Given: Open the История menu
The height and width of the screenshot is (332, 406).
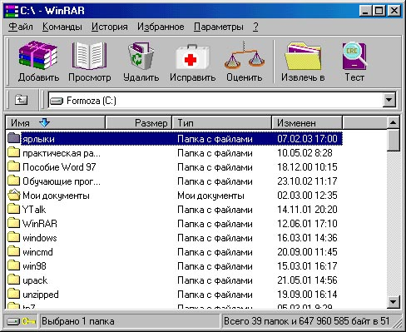Looking at the screenshot, I should [x=110, y=27].
